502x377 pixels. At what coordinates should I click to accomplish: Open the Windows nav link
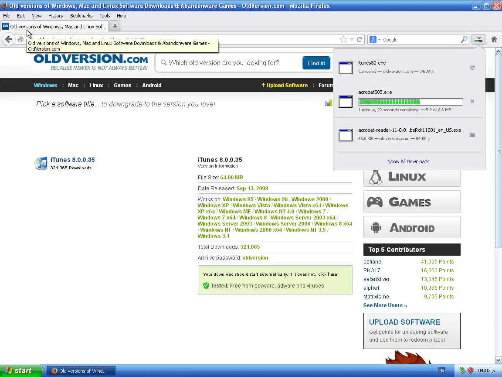pos(45,85)
